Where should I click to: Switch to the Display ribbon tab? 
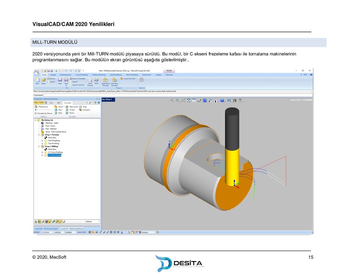click(53, 75)
